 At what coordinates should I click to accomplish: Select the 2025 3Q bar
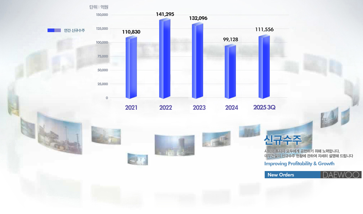[x=264, y=67]
